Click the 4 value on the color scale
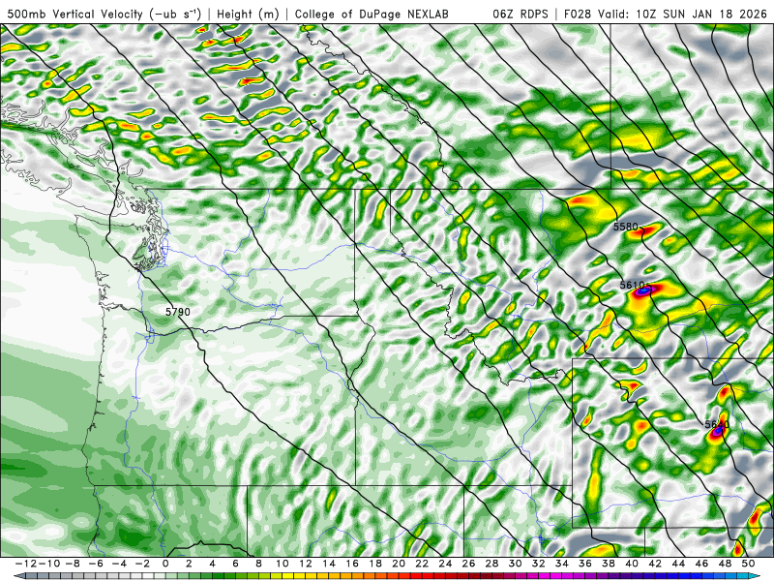Viewport: 774px width, 581px height. (212, 564)
